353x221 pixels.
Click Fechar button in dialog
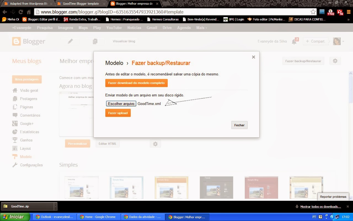click(239, 125)
